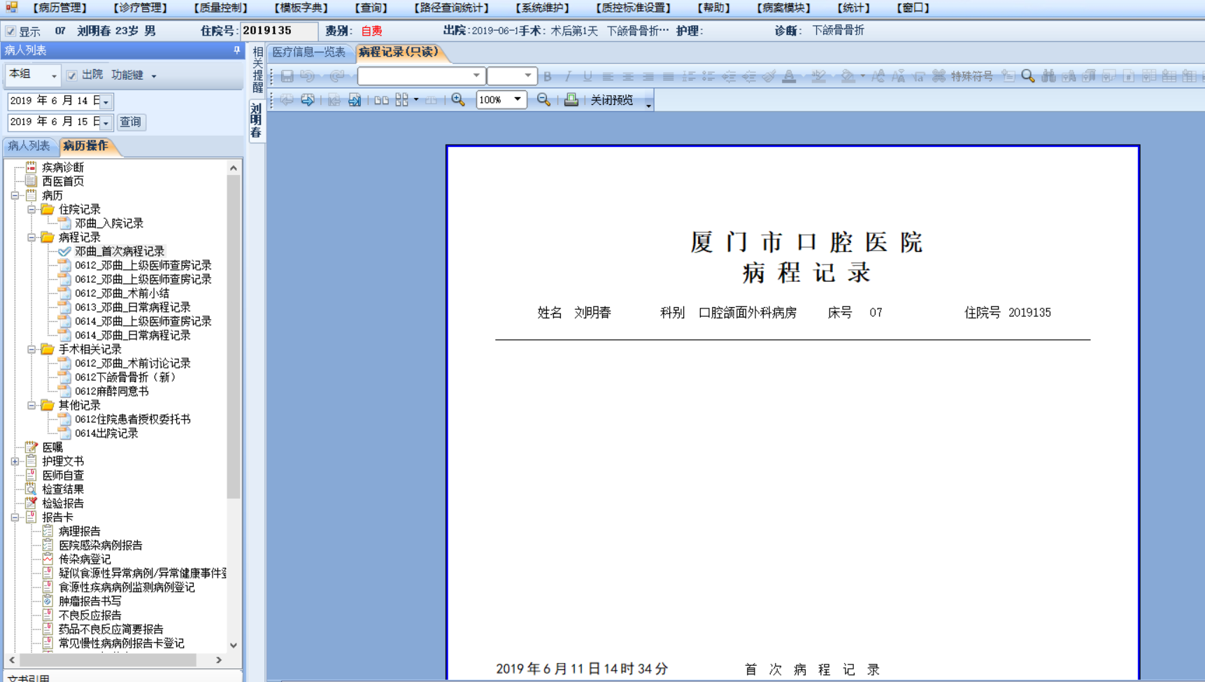Go to next page with the forward arrow
Viewport: 1205px width, 682px height.
[308, 100]
